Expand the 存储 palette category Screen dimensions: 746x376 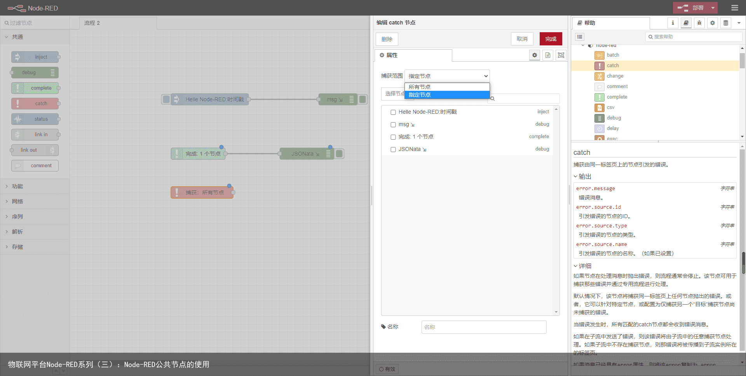coord(35,247)
